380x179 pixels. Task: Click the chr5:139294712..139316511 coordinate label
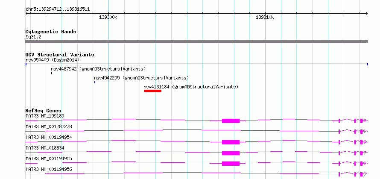point(58,9)
